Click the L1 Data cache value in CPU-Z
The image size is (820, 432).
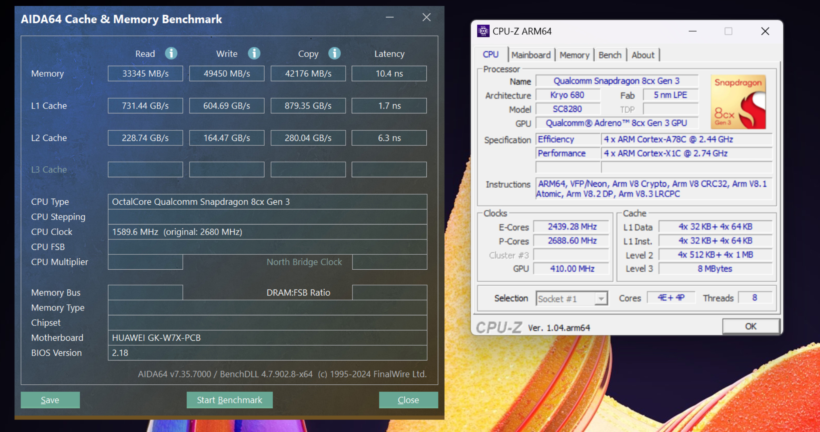click(716, 227)
